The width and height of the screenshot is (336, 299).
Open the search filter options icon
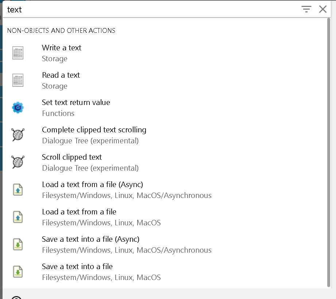pos(306,9)
